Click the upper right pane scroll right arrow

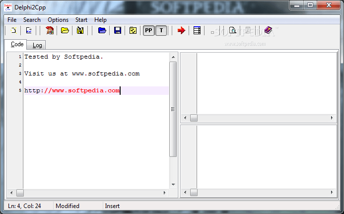332,118
